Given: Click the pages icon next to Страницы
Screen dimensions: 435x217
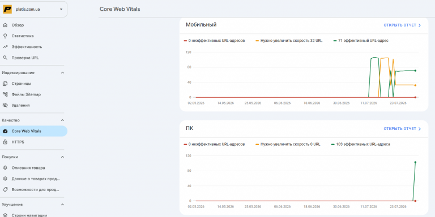Looking at the screenshot, I should pos(5,84).
